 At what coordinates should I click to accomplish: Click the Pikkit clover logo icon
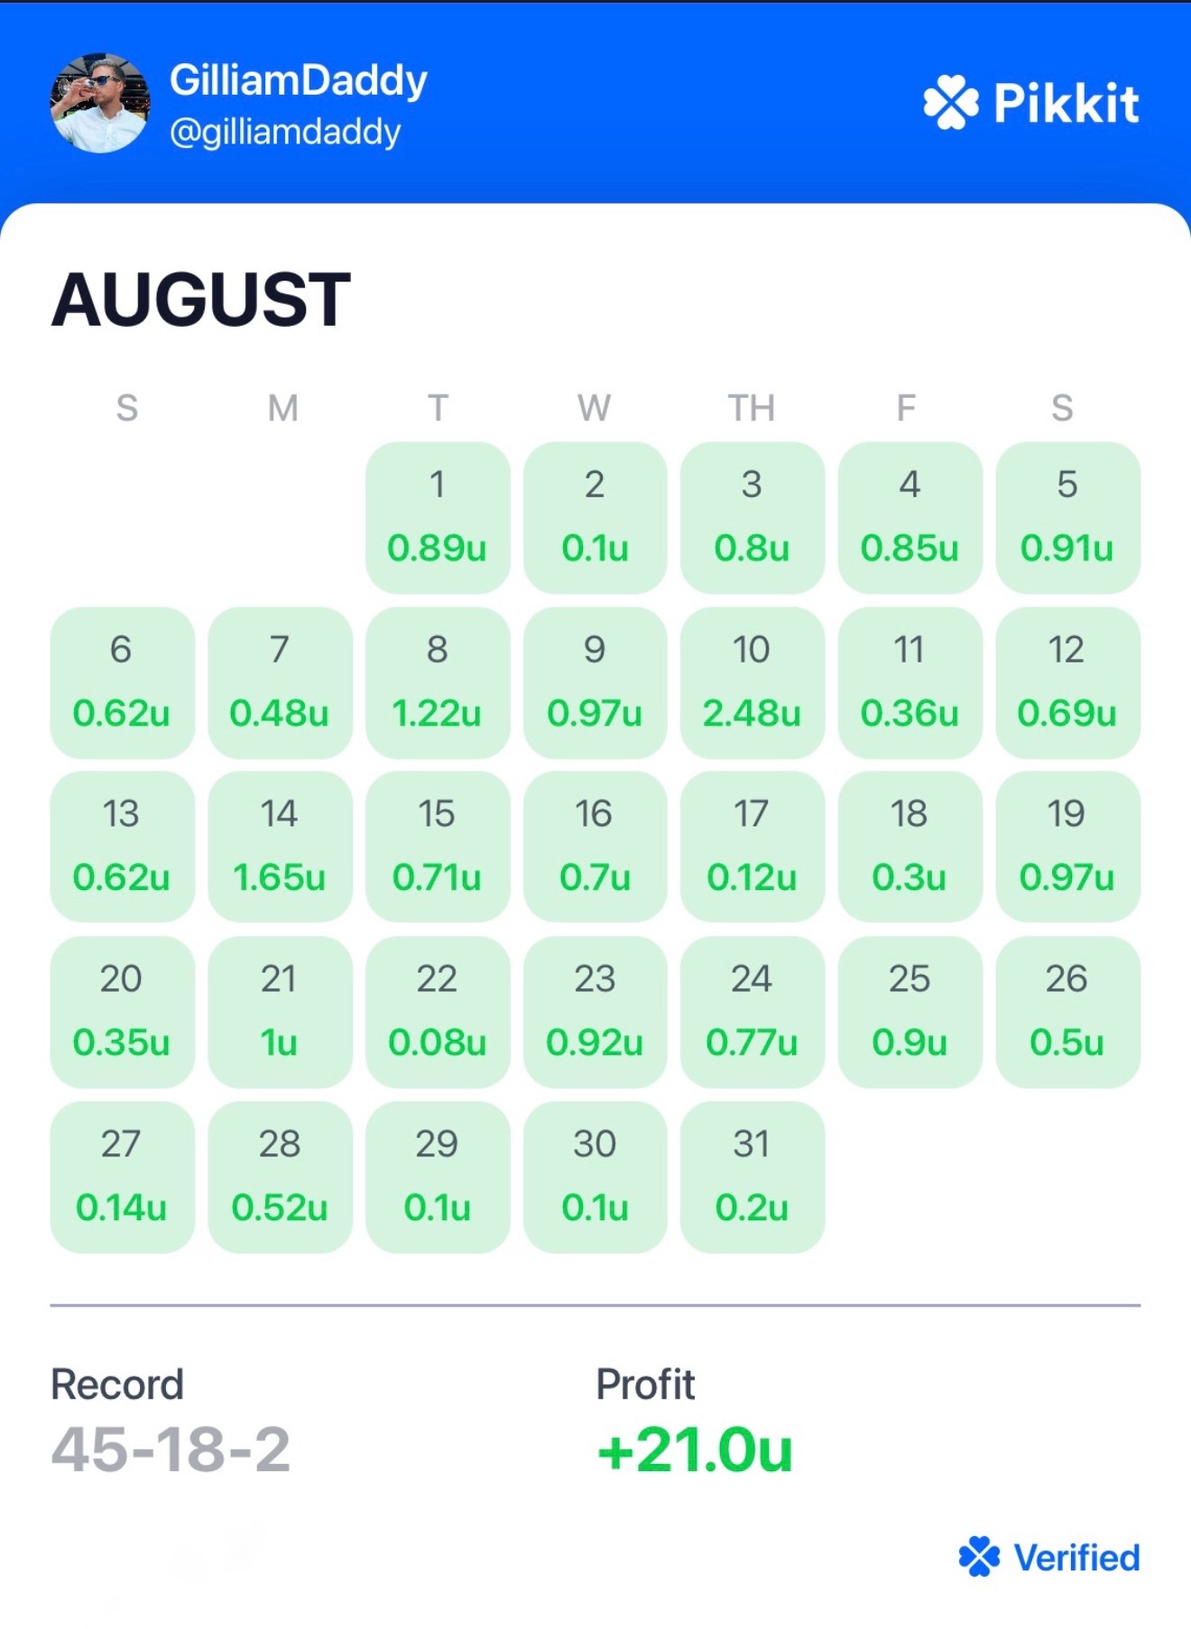tap(951, 102)
